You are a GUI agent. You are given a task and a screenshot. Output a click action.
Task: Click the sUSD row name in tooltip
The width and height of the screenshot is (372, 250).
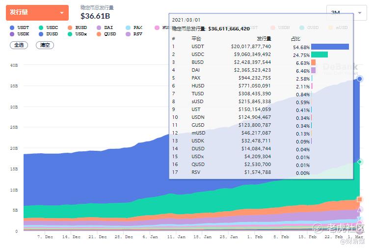tap(197, 101)
